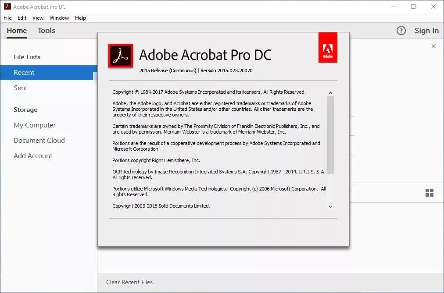Open Document Cloud storage
444x293 pixels.
tap(39, 141)
